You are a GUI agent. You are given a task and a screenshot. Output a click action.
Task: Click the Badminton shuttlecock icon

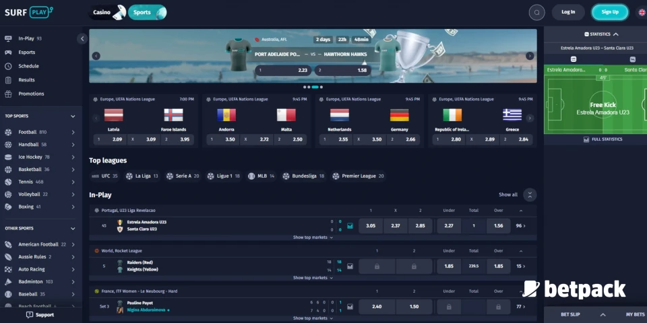coord(8,282)
